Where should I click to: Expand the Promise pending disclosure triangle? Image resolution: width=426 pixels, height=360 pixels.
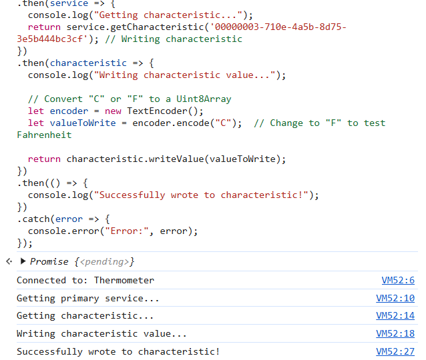(x=23, y=261)
